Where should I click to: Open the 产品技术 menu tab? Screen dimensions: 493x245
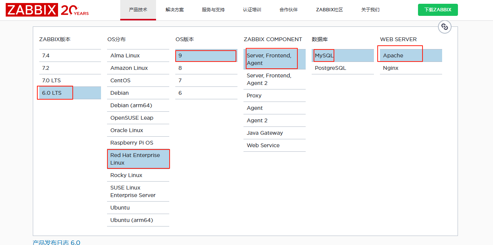click(x=138, y=10)
